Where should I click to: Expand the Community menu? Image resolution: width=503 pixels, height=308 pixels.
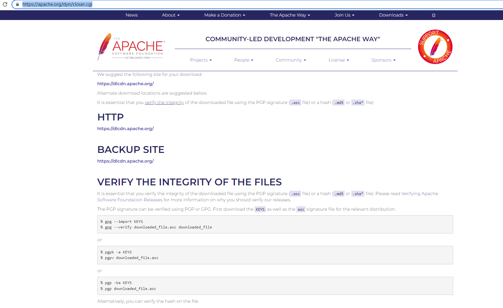click(x=291, y=60)
